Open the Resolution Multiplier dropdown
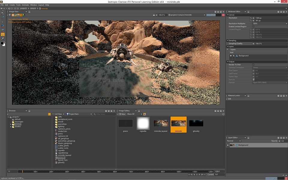288x180 pixels. pos(270,23)
